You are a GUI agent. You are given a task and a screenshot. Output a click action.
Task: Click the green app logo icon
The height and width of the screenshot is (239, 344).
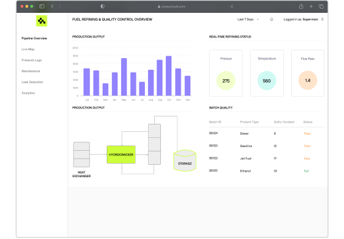(42, 21)
